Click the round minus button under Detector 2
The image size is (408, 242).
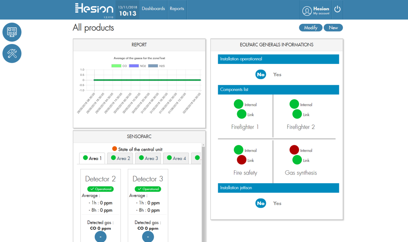tap(100, 237)
